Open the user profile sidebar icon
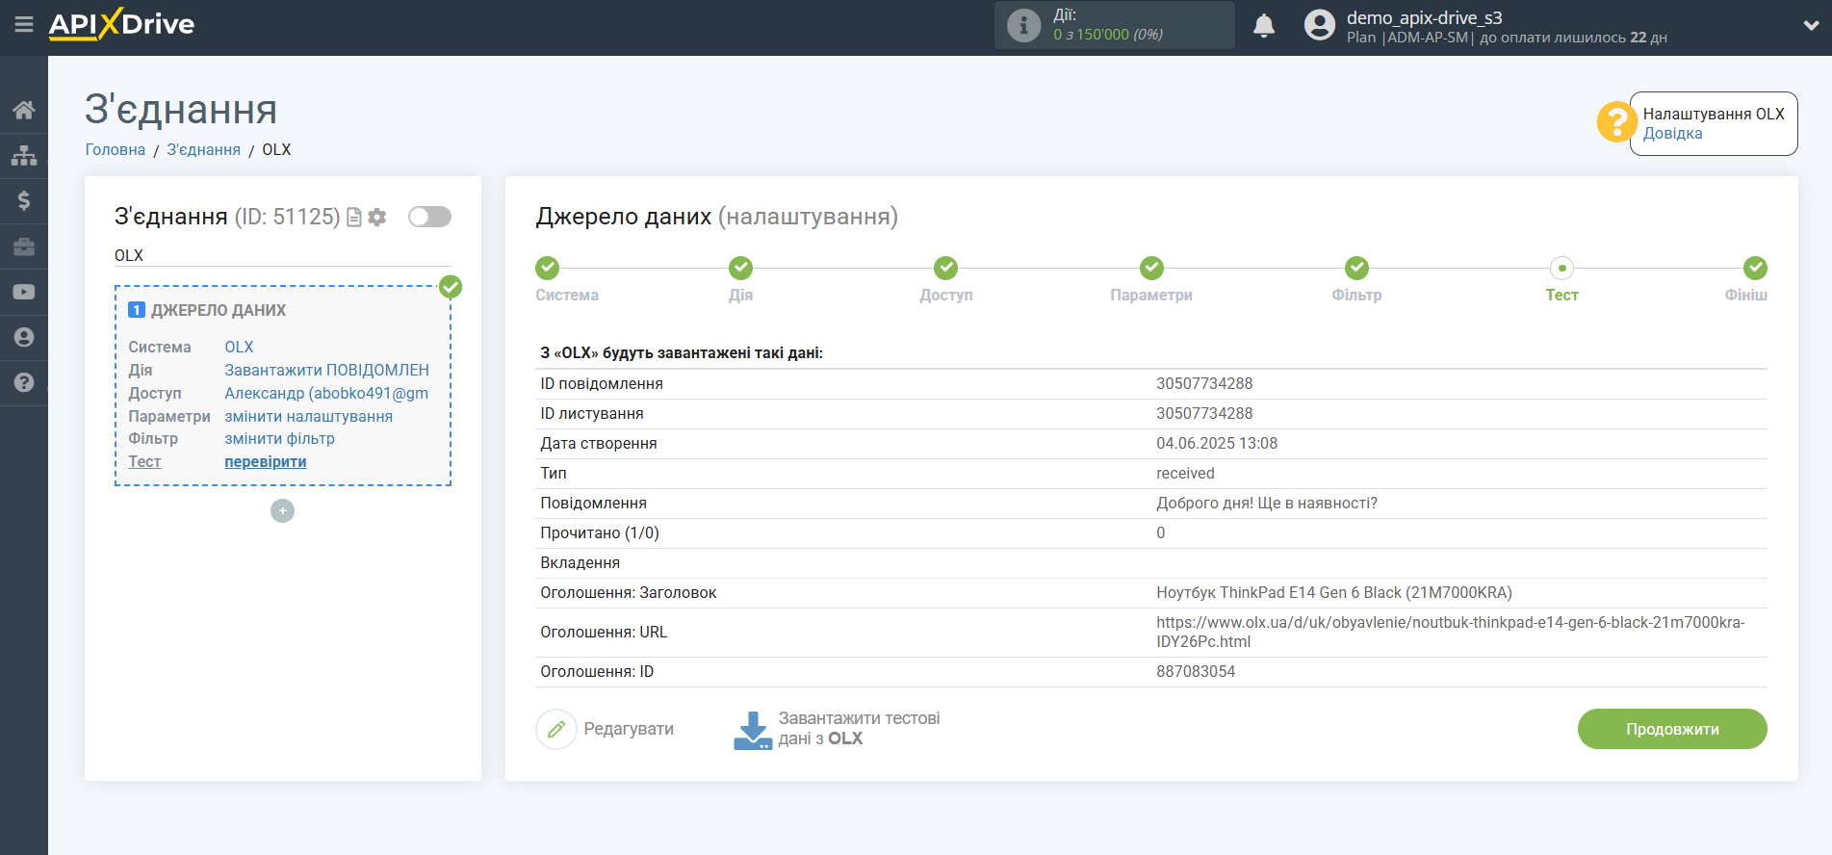This screenshot has width=1832, height=855. coord(24,337)
